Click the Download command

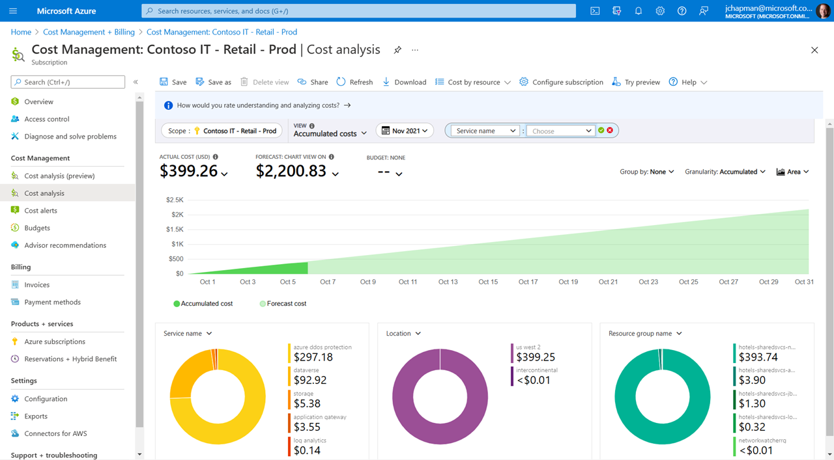[404, 82]
